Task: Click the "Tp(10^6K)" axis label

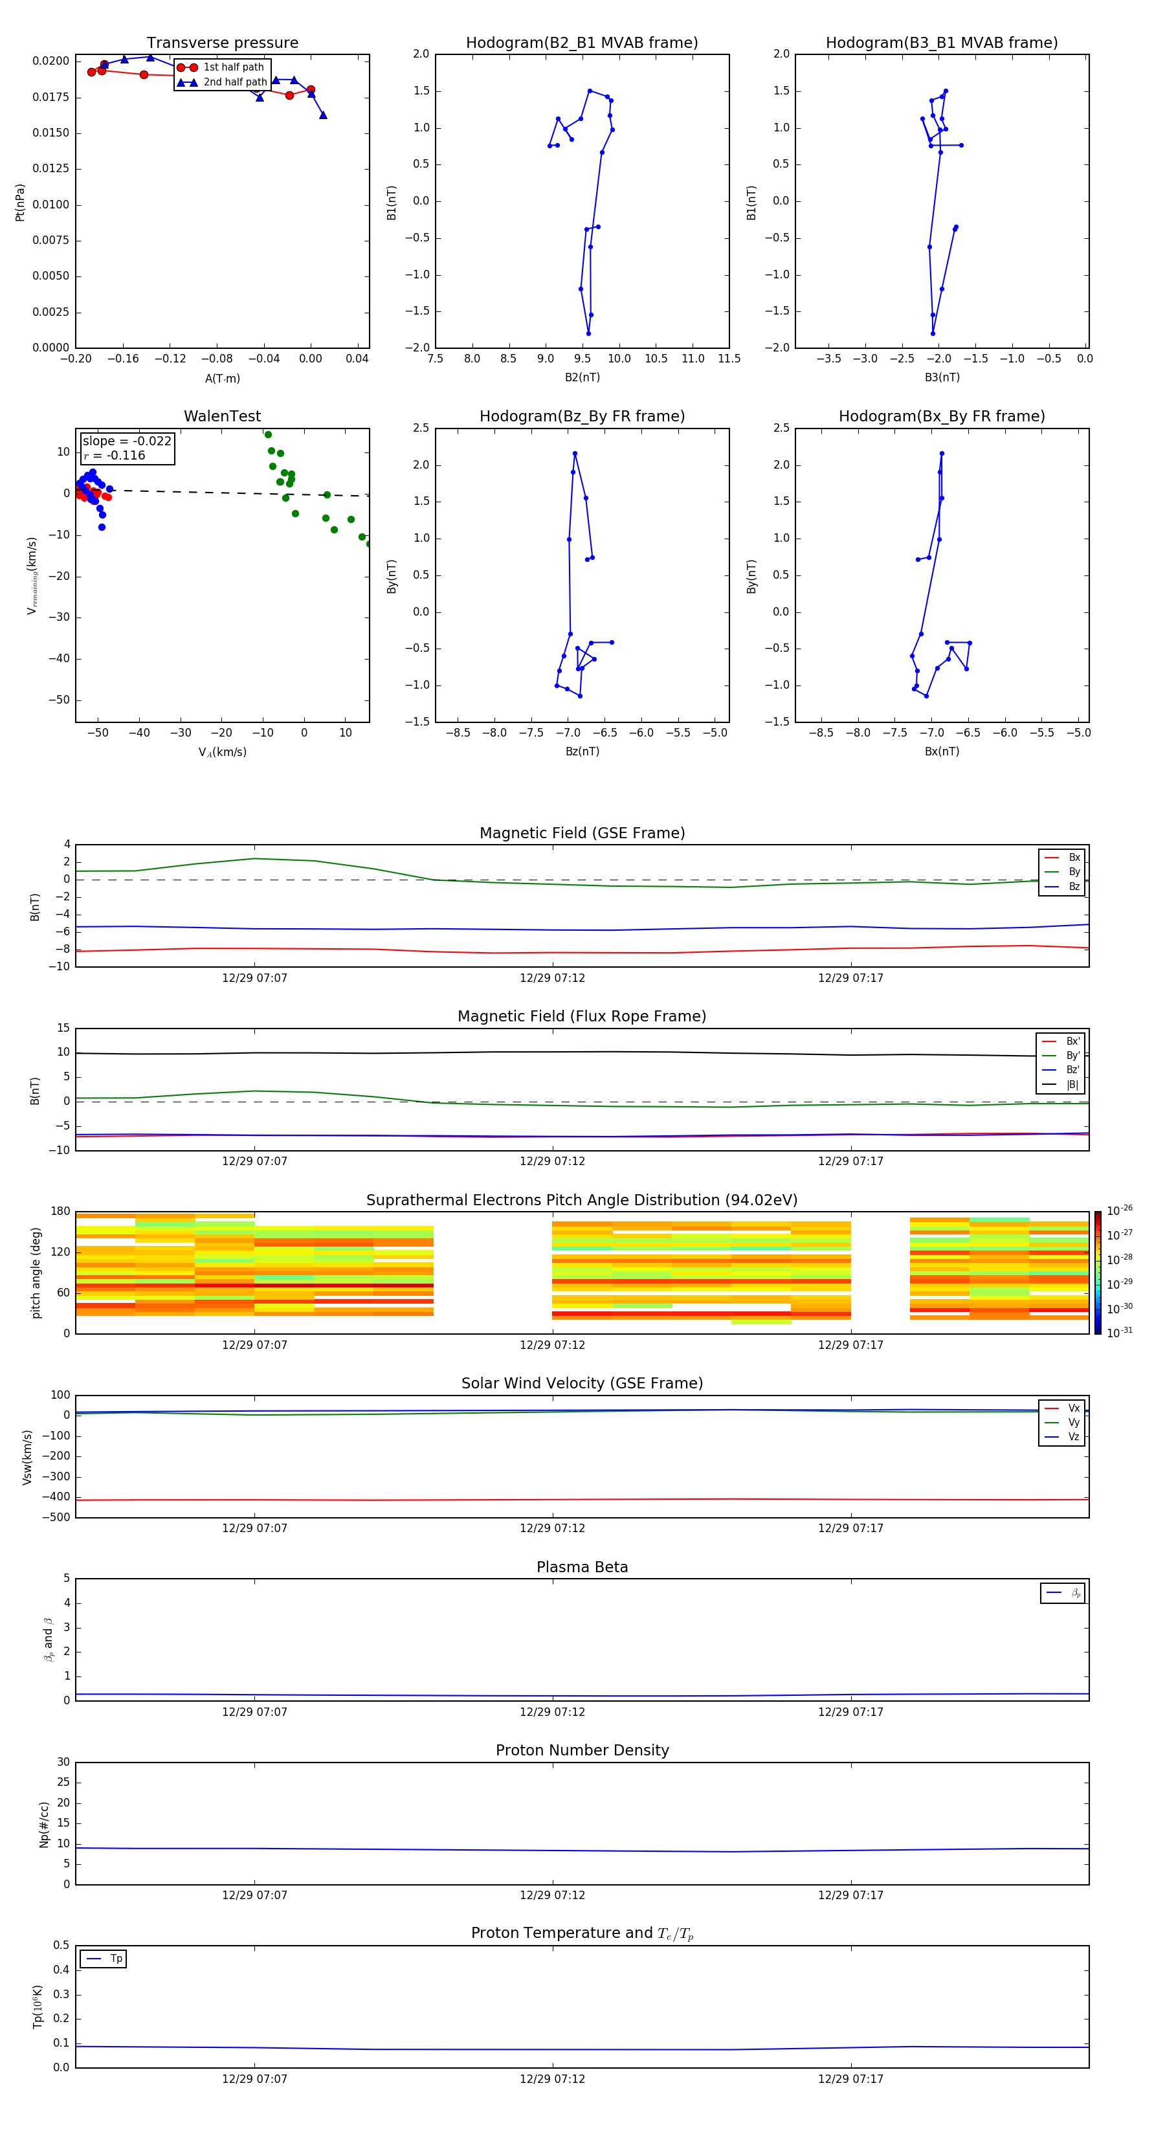Action: coord(38,2007)
